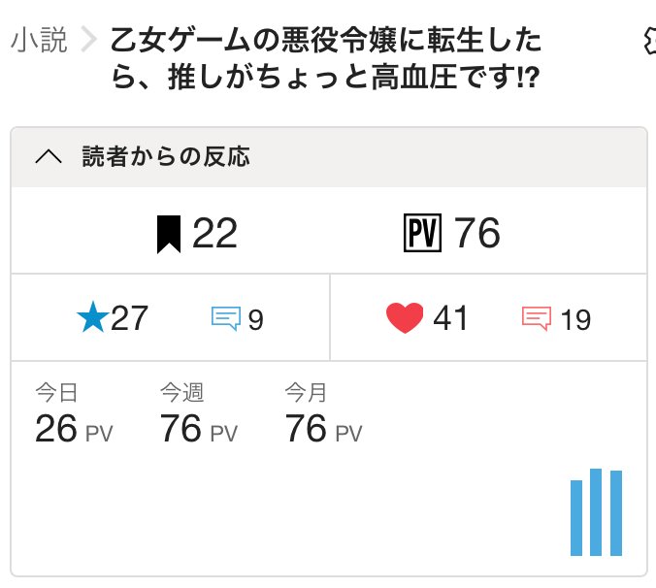Screen dimensions: 656x588
Task: Click the black bookmark icon
Action: (169, 234)
